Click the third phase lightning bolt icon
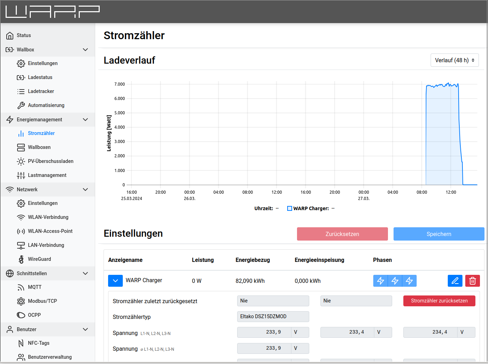488x364 pixels. [x=409, y=281]
